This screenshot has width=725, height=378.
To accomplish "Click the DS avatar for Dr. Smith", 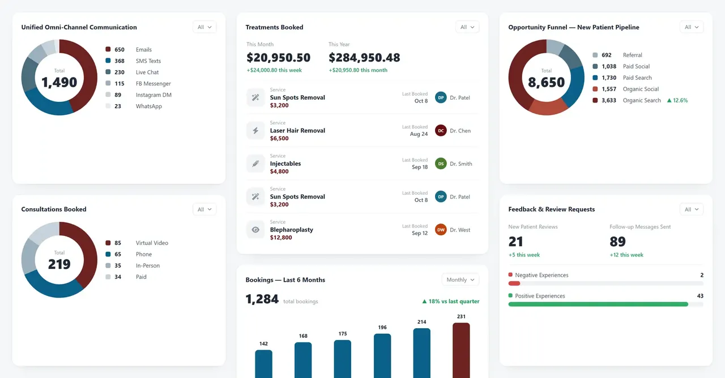I will [x=441, y=164].
